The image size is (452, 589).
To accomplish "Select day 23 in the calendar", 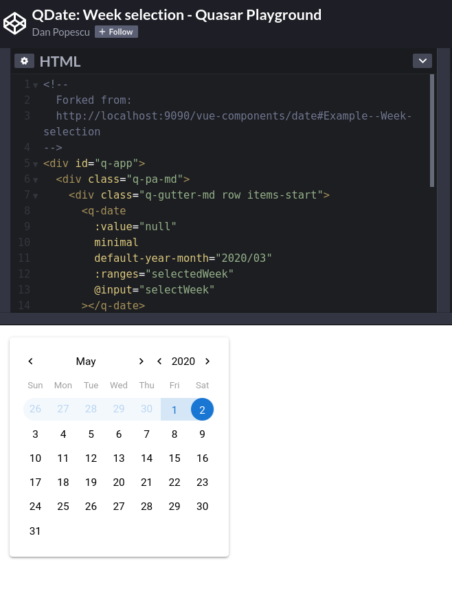I will pos(203,482).
